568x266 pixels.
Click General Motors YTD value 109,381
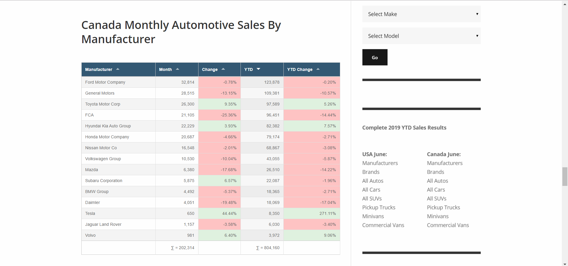click(272, 93)
